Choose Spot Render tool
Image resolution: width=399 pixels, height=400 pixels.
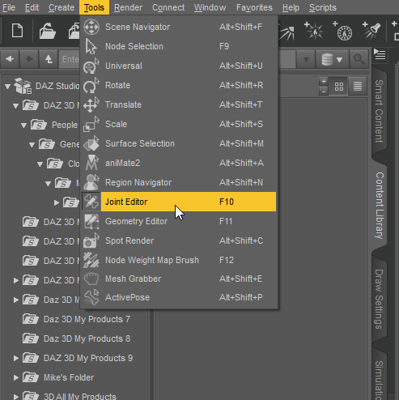[179, 240]
